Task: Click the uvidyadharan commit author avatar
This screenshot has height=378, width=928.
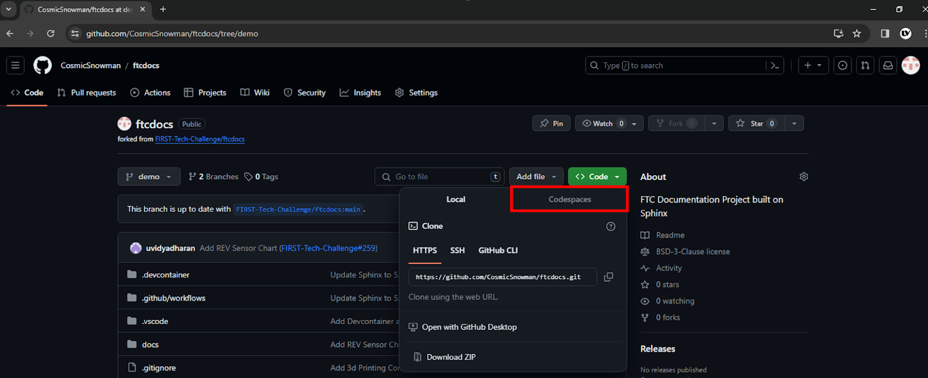Action: (x=136, y=248)
